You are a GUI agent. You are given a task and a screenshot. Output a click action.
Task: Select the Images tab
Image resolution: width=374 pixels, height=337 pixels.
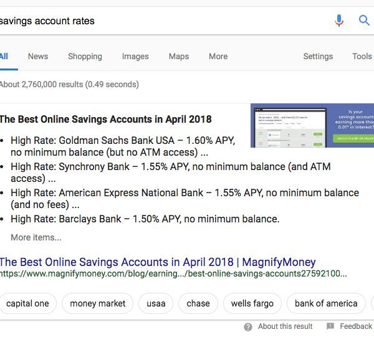tap(135, 56)
